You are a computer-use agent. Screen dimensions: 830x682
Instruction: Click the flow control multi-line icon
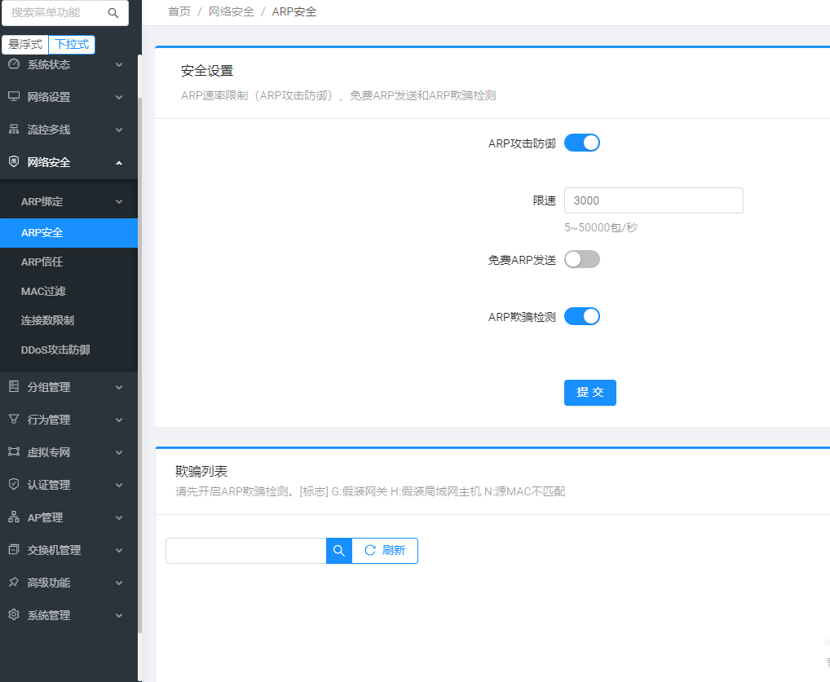(x=14, y=129)
